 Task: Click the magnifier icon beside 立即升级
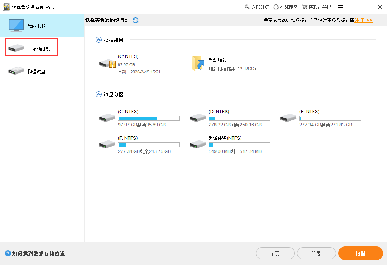(x=247, y=7)
